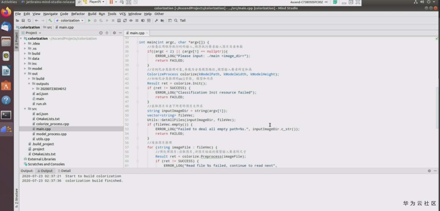This screenshot has width=440, height=211.
Task: Open Project Structure folder icon in toolbar
Action: [162, 21]
